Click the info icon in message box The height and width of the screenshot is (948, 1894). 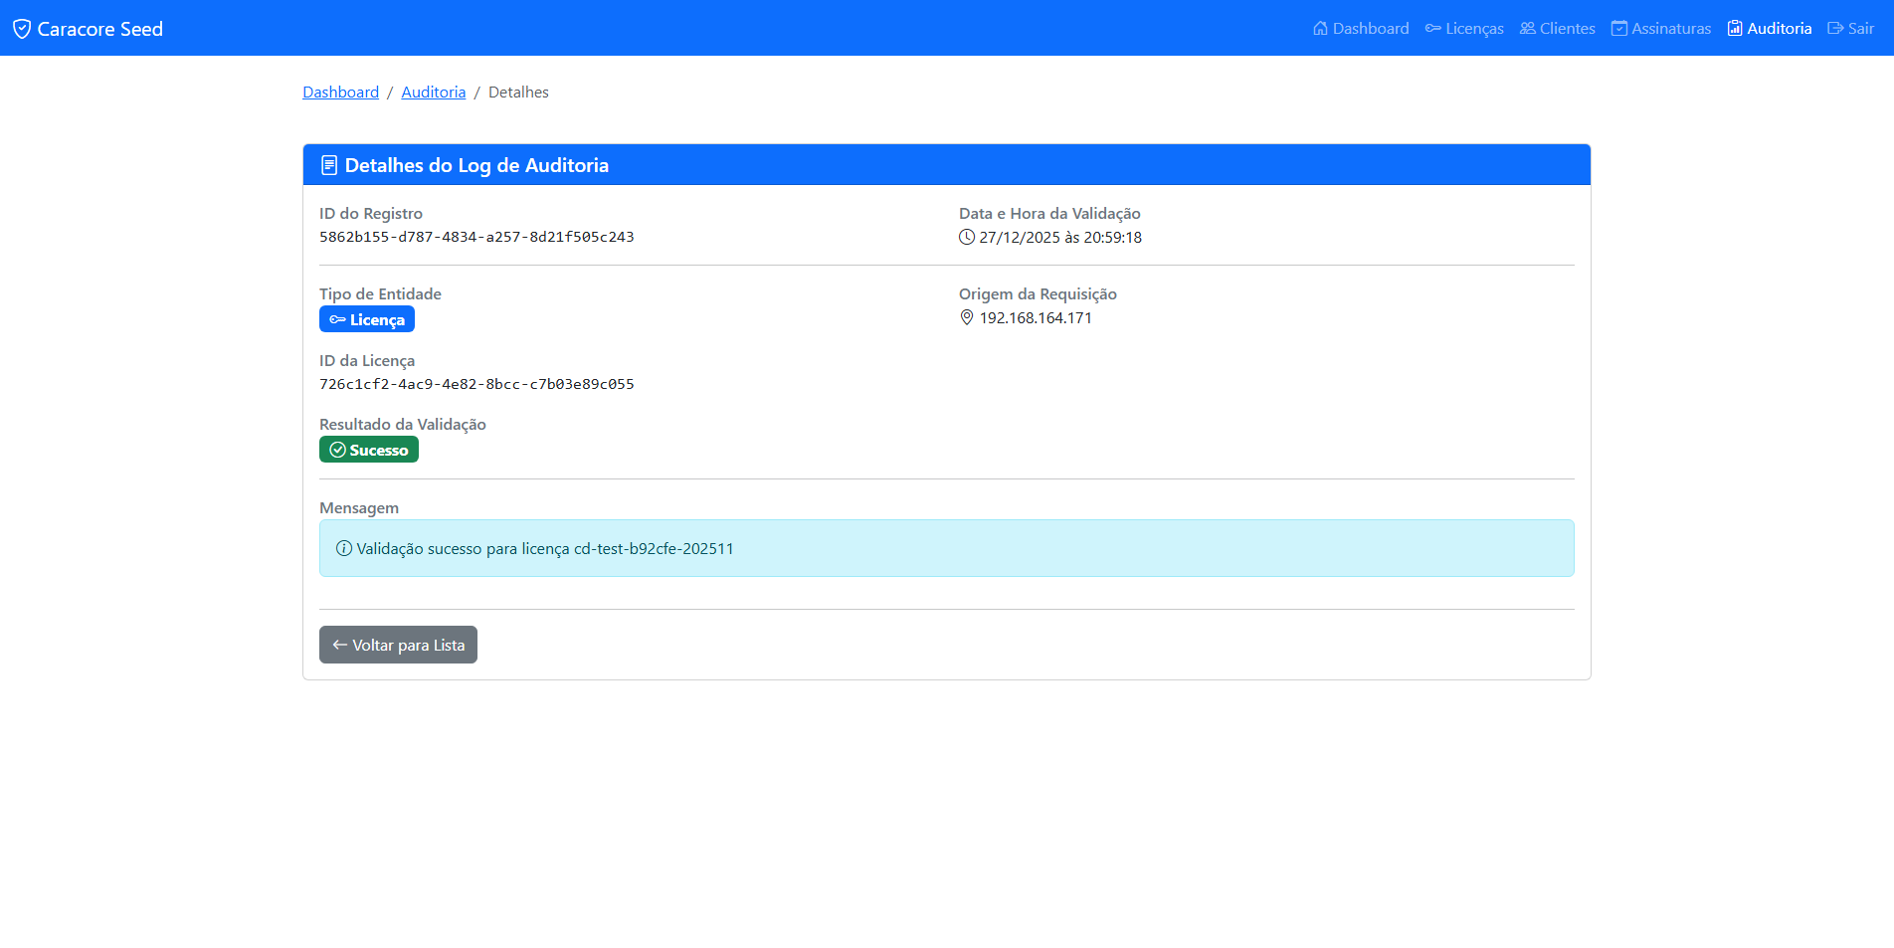[x=344, y=548]
